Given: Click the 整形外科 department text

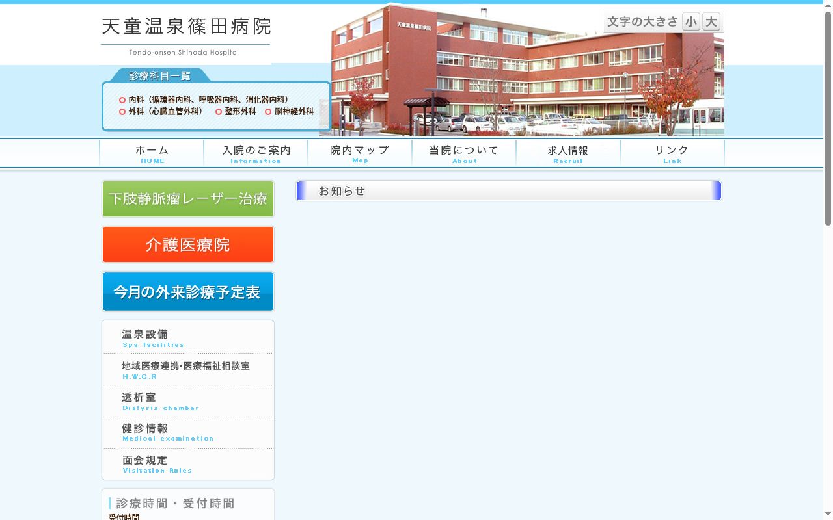Looking at the screenshot, I should tap(241, 111).
